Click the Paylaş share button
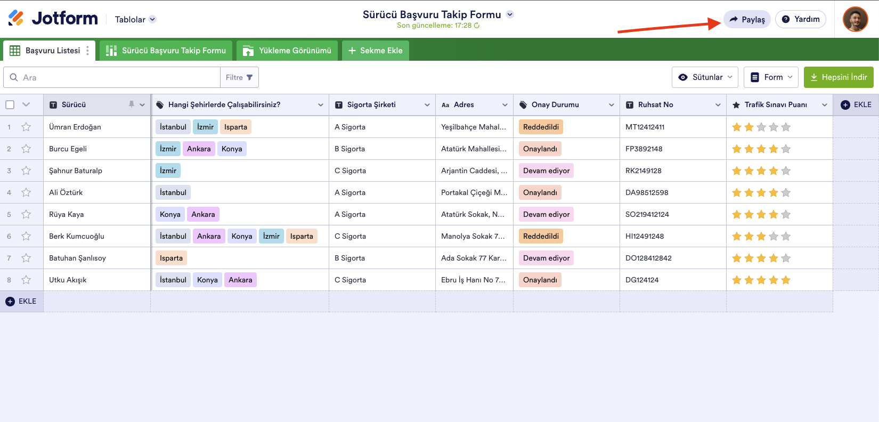This screenshot has width=879, height=422. [747, 19]
